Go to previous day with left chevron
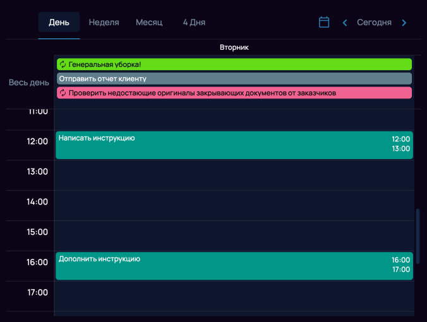The height and width of the screenshot is (322, 427). [345, 23]
